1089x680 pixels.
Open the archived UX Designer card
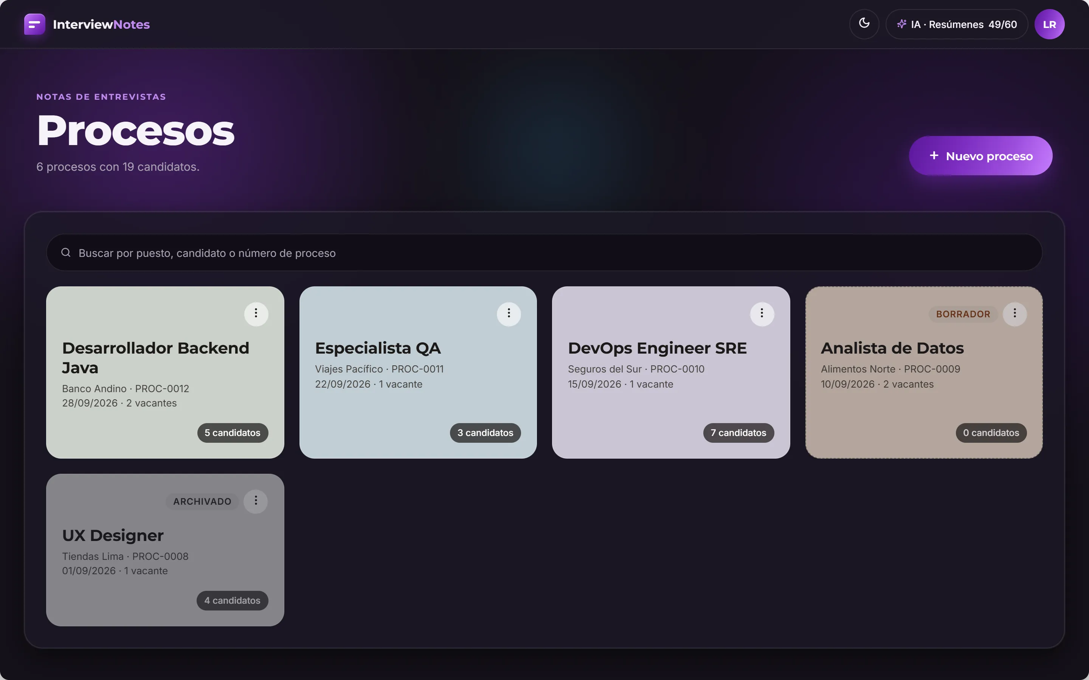165,550
